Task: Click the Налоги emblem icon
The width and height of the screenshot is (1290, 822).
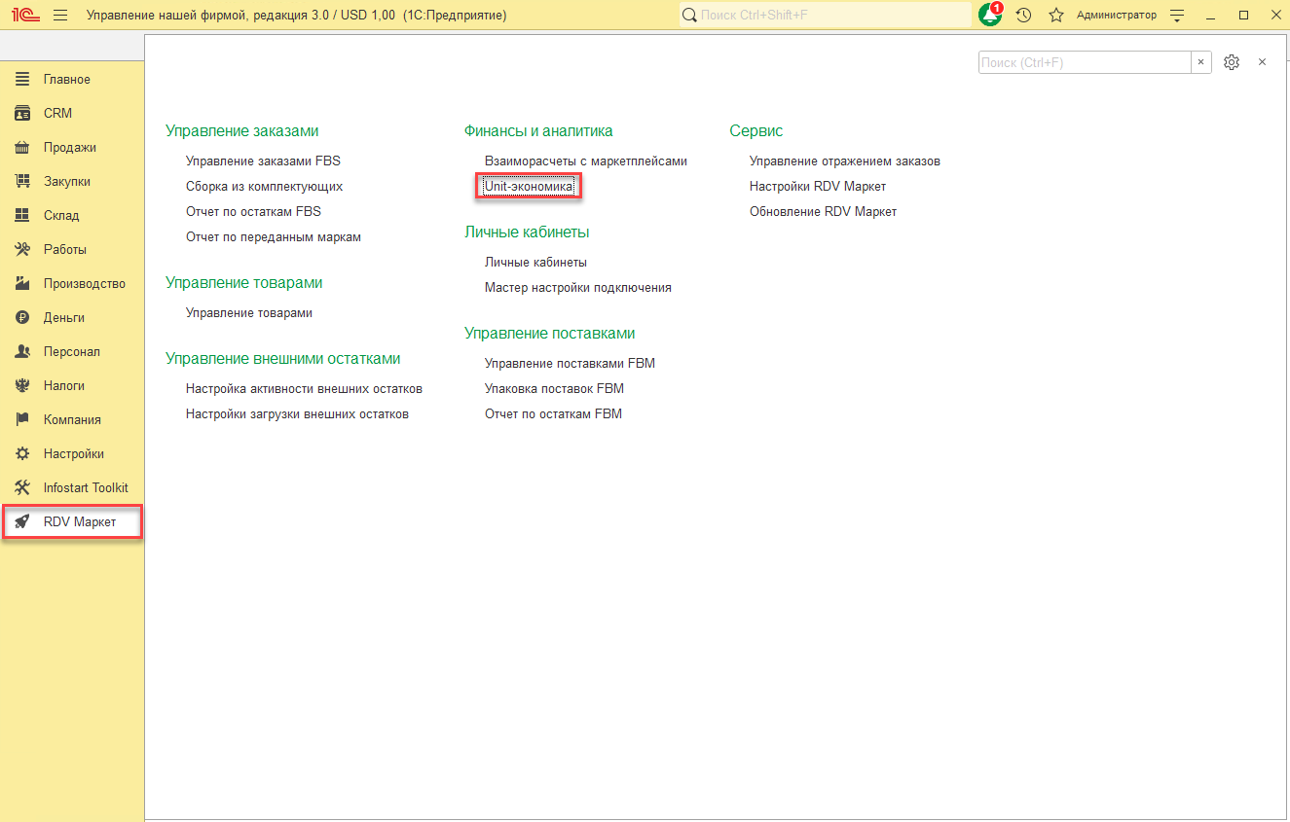Action: (x=22, y=385)
